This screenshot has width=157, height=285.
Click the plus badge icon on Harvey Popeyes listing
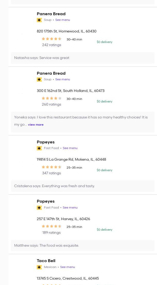coord(39,208)
